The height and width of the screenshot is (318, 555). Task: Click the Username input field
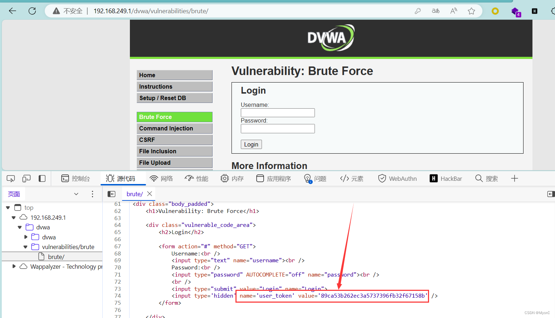pyautogui.click(x=278, y=113)
